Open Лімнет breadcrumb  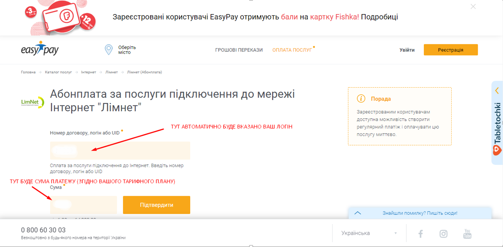tap(111, 72)
